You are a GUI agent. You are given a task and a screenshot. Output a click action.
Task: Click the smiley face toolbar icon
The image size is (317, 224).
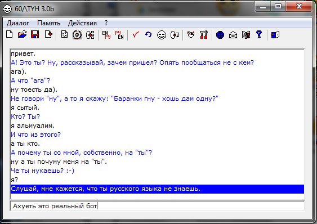tap(162, 35)
